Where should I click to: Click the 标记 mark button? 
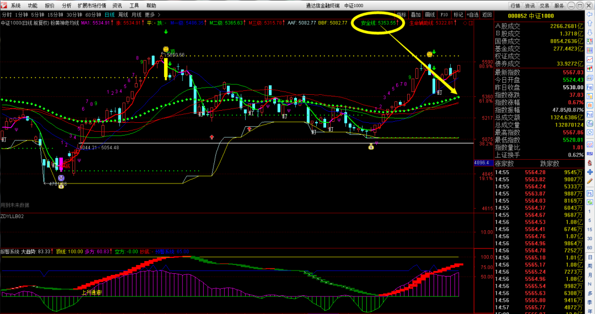click(x=458, y=15)
